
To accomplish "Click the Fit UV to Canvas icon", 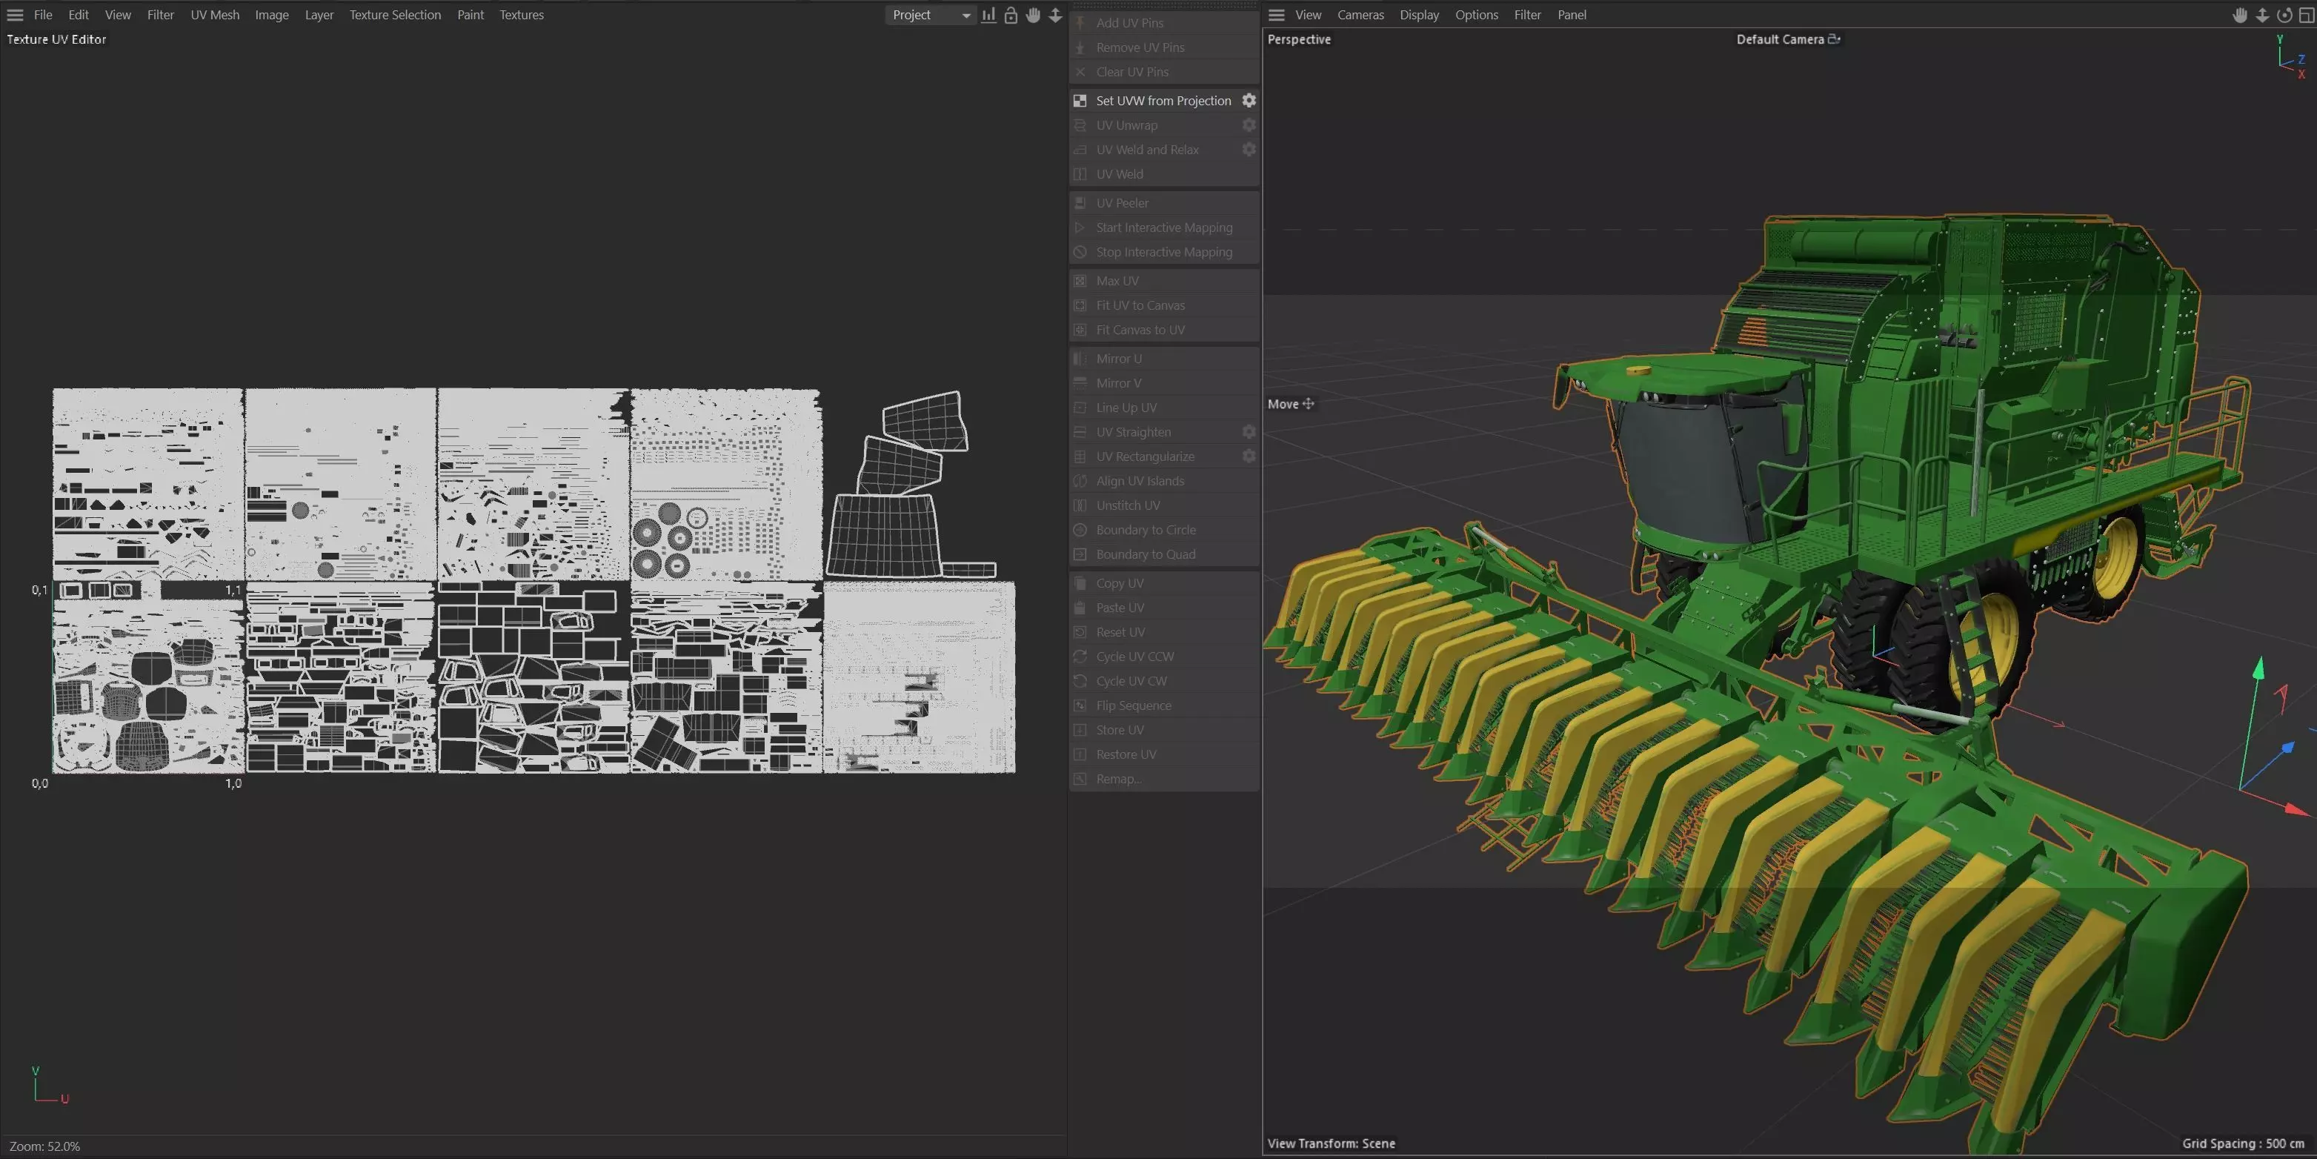I will (1080, 304).
